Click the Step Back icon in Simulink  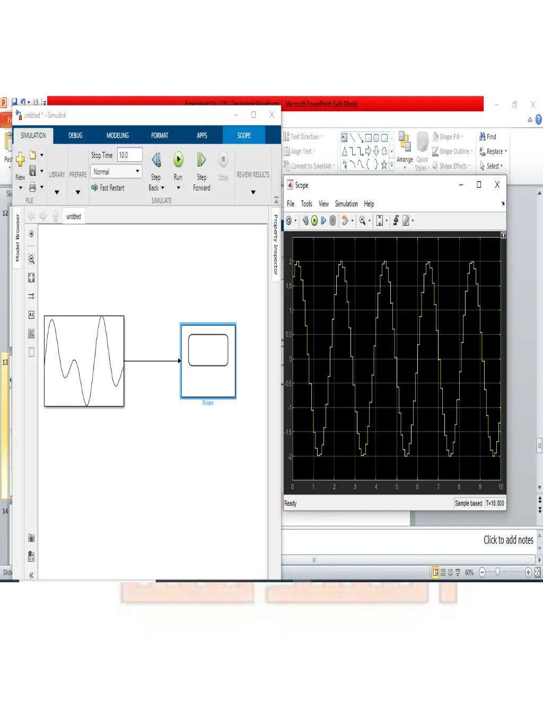click(x=156, y=159)
